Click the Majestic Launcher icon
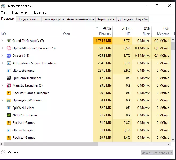This screenshot has height=160, width=176. (x=9, y=85)
